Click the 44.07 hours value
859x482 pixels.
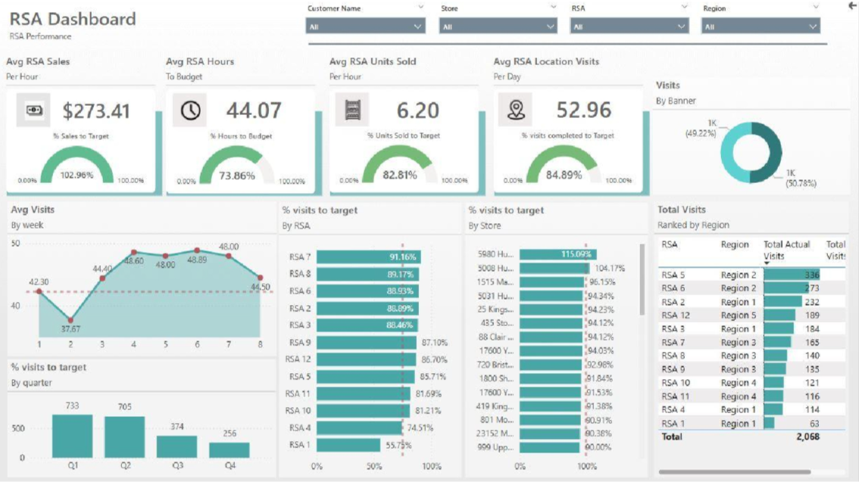pyautogui.click(x=254, y=110)
